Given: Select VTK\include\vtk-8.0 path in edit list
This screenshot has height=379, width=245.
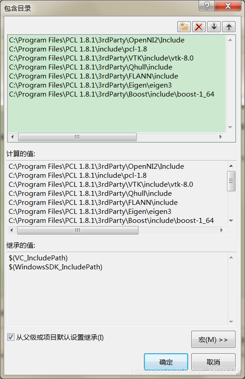Looking at the screenshot, I should coord(101,58).
